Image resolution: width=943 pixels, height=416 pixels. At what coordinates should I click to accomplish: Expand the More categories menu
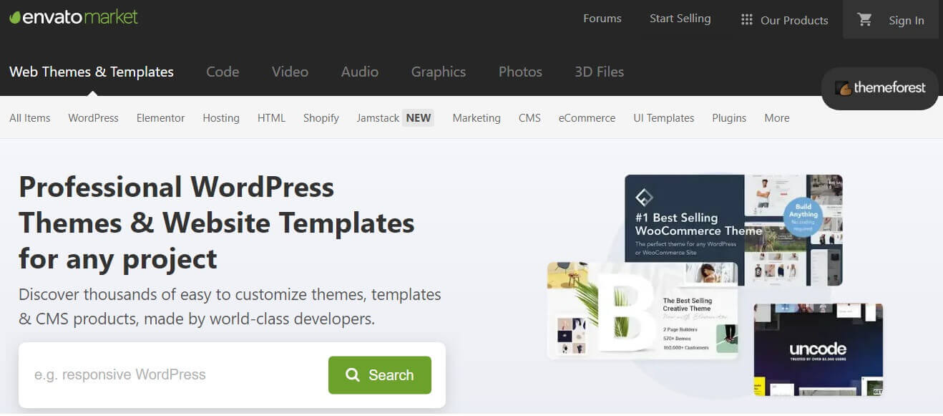[777, 118]
